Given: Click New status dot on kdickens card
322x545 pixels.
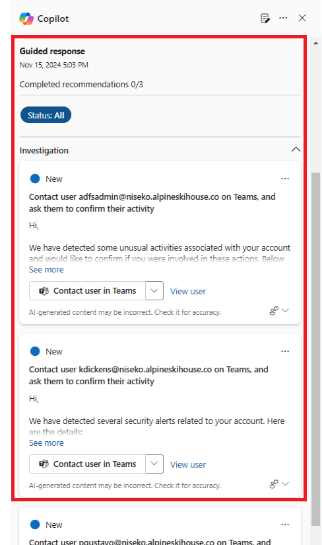Looking at the screenshot, I should 35,351.
